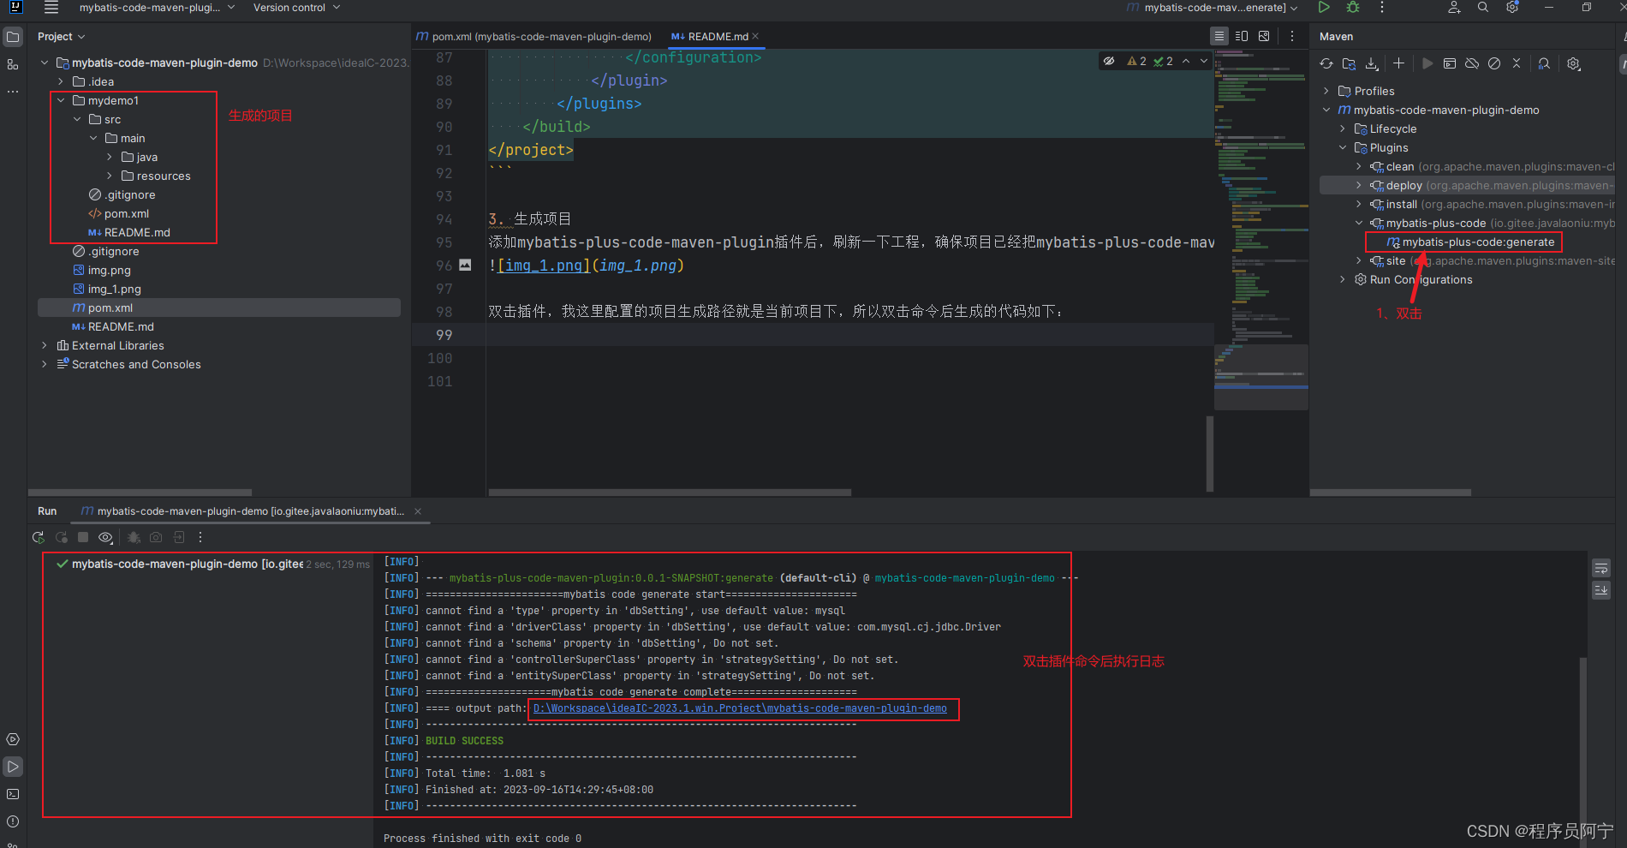The width and height of the screenshot is (1627, 848).
Task: Open IDE settings gear in title bar
Action: pyautogui.click(x=1512, y=8)
